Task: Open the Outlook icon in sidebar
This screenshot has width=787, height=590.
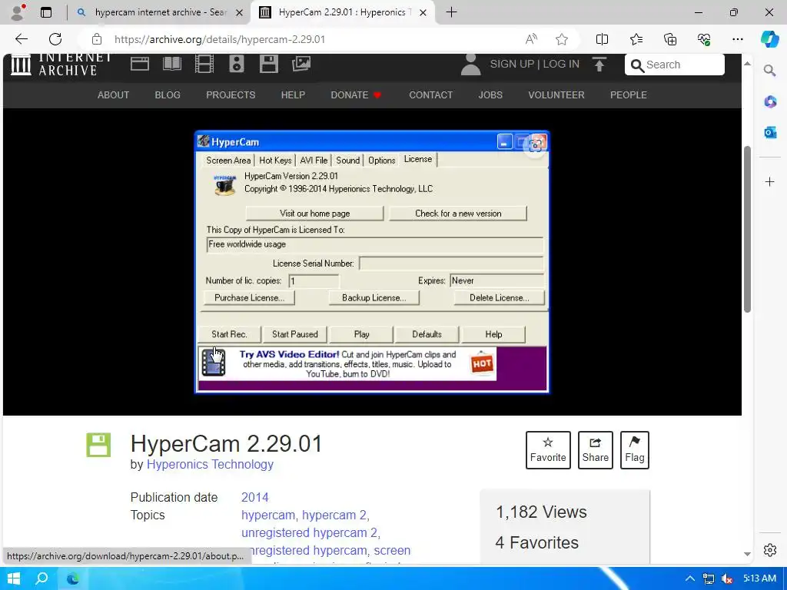Action: point(770,132)
